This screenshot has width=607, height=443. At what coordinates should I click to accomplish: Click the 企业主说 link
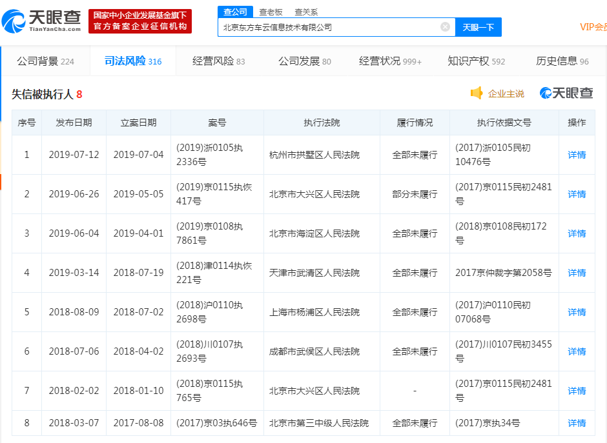(506, 94)
